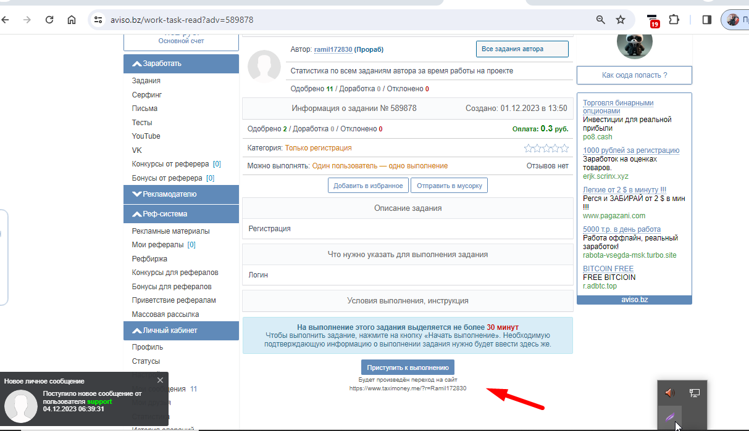Close the new personal message notification
Image resolution: width=749 pixels, height=431 pixels.
pos(161,380)
